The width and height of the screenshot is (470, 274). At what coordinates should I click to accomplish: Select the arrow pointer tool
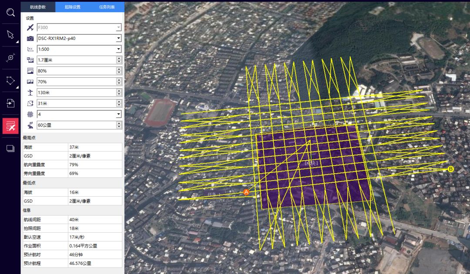click(x=10, y=35)
